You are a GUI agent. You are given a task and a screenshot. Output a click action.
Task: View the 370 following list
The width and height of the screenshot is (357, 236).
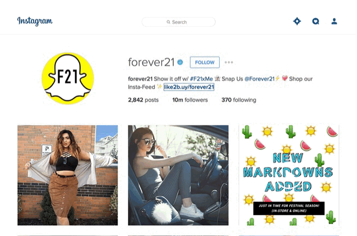click(x=238, y=100)
